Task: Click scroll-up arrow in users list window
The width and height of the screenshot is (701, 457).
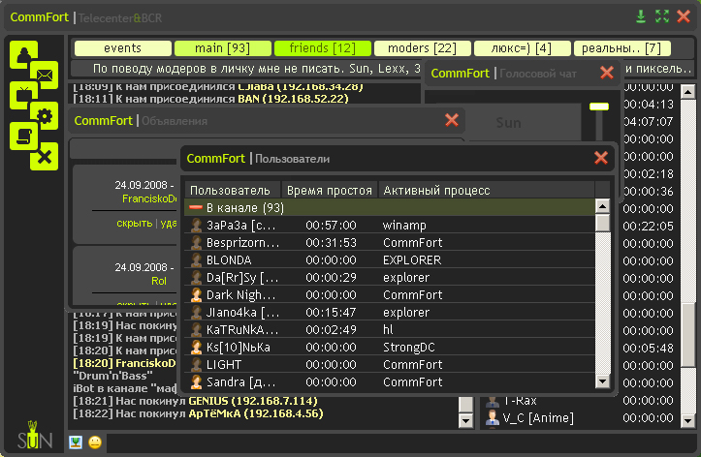Action: pos(603,206)
